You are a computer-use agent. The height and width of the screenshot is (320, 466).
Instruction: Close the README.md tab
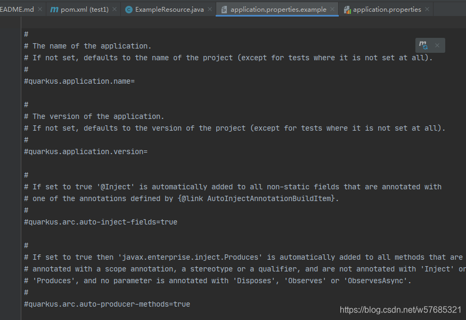point(40,10)
